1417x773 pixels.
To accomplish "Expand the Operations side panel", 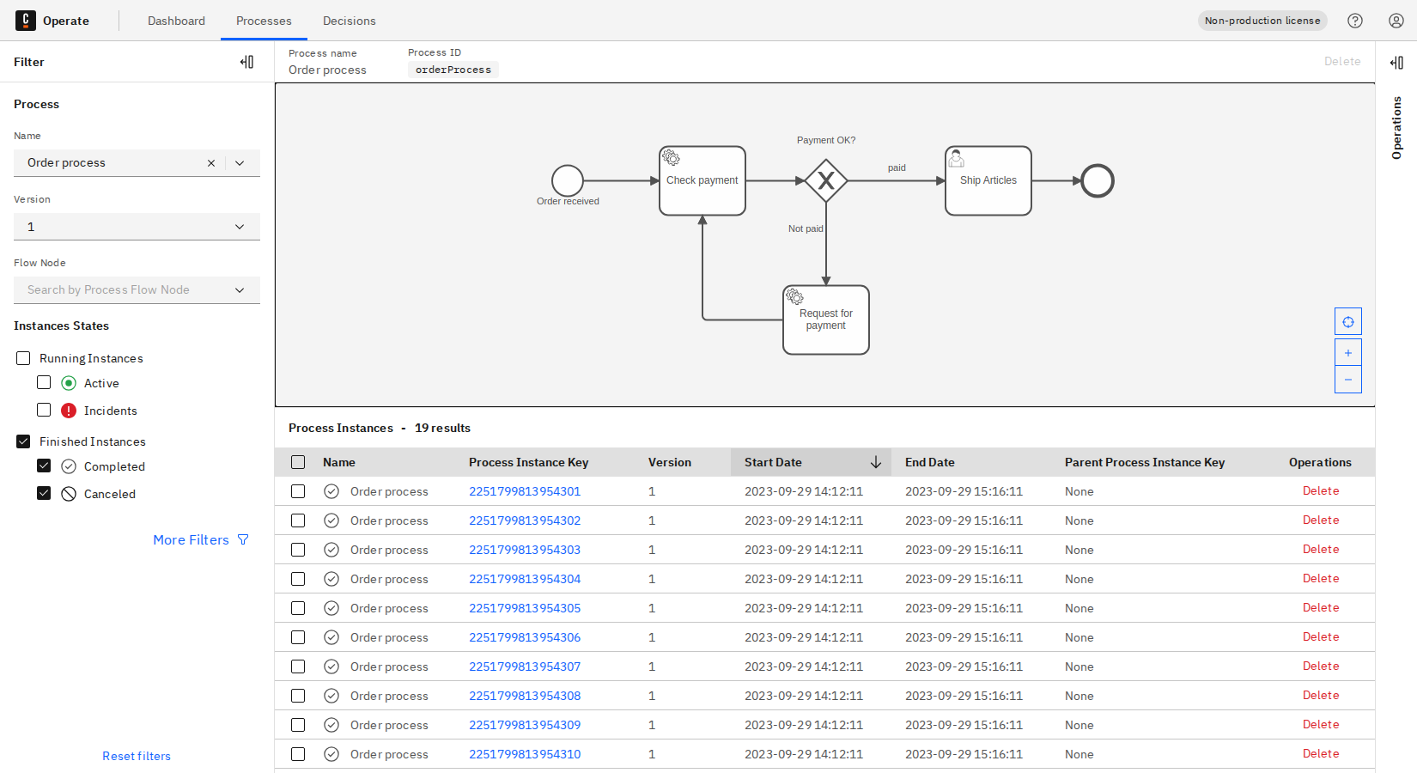I will (x=1396, y=62).
